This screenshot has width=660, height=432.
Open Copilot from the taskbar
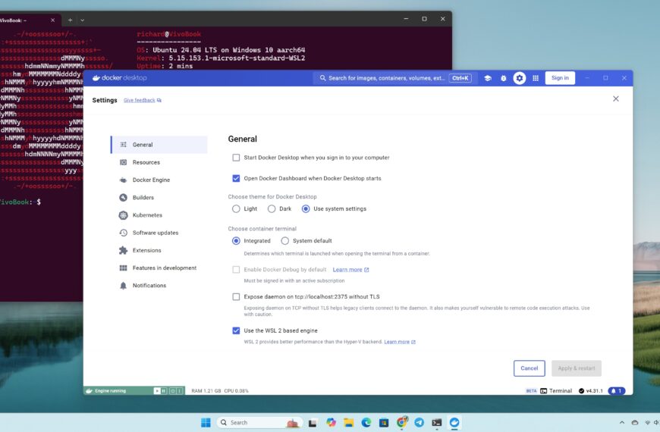click(x=332, y=422)
